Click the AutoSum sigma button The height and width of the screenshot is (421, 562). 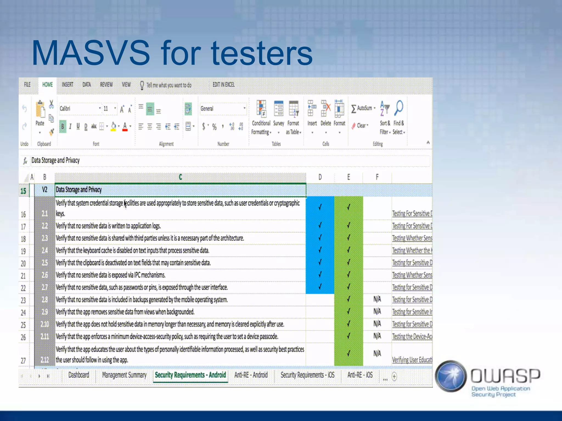tap(363, 109)
